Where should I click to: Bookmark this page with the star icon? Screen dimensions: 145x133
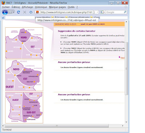pyautogui.click(x=94, y=12)
